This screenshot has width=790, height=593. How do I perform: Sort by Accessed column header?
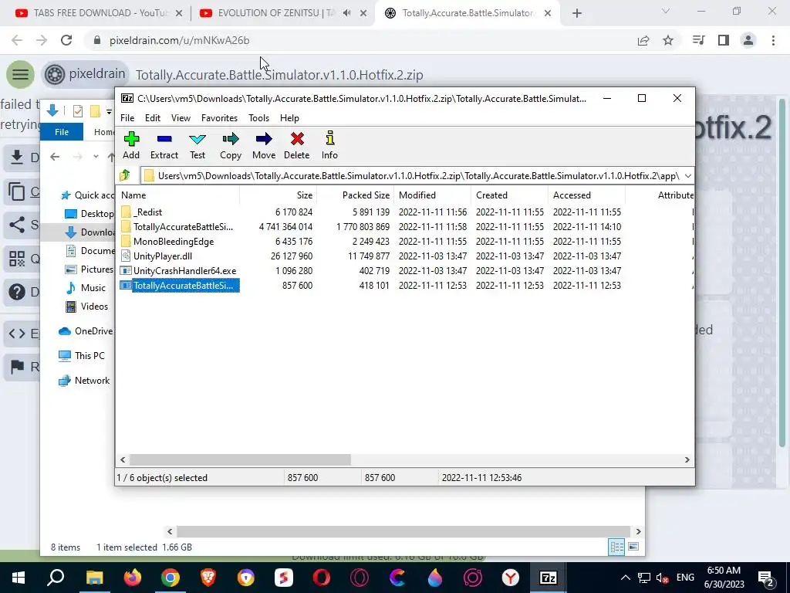(x=586, y=195)
